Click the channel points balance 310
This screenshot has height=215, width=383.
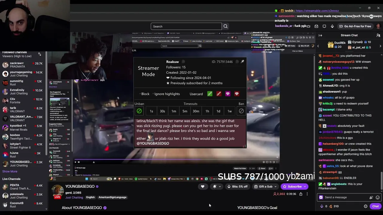point(333,206)
